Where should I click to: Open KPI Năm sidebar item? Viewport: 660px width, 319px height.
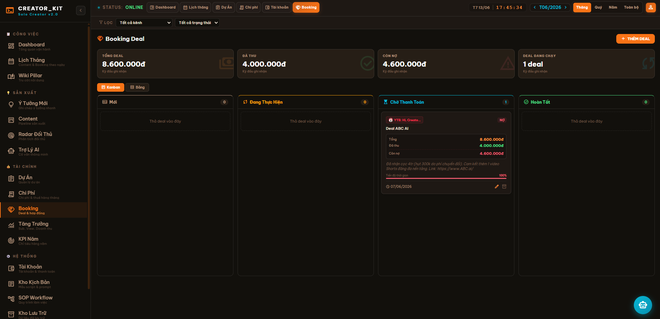(x=44, y=241)
